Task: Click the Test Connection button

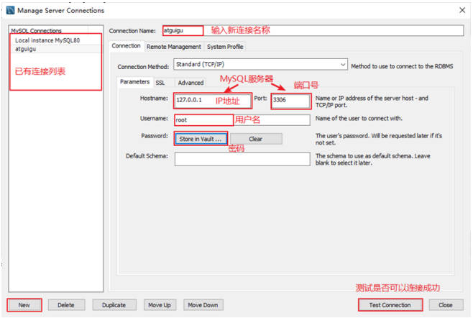Action: (390, 305)
